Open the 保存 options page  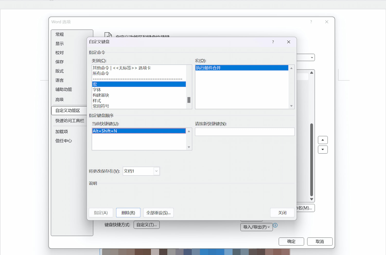click(x=59, y=62)
